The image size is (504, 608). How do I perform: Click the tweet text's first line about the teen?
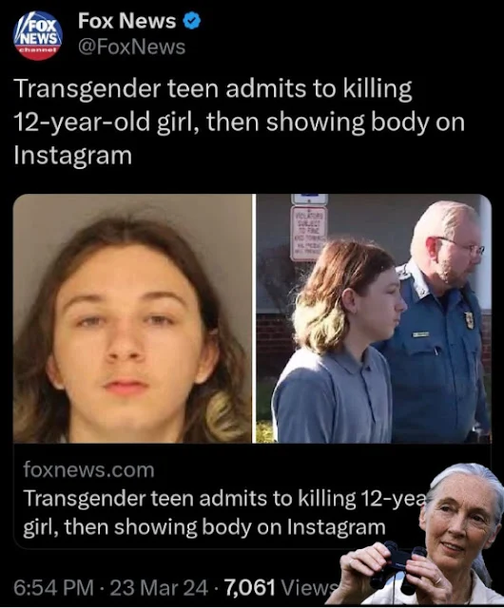(x=213, y=89)
